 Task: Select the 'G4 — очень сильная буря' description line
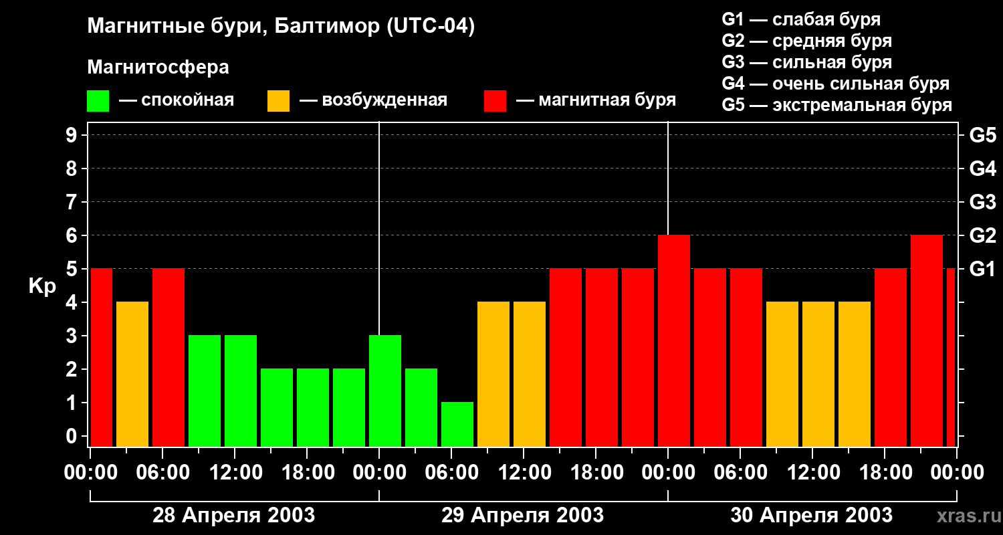point(835,84)
